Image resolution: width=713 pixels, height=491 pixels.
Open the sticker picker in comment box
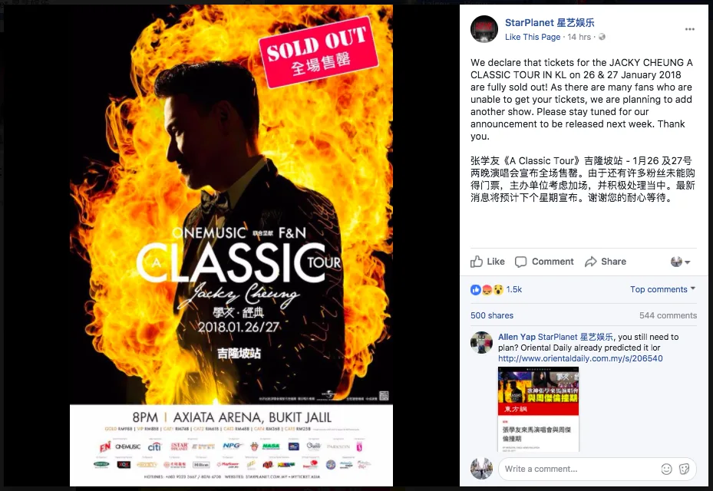point(684,470)
